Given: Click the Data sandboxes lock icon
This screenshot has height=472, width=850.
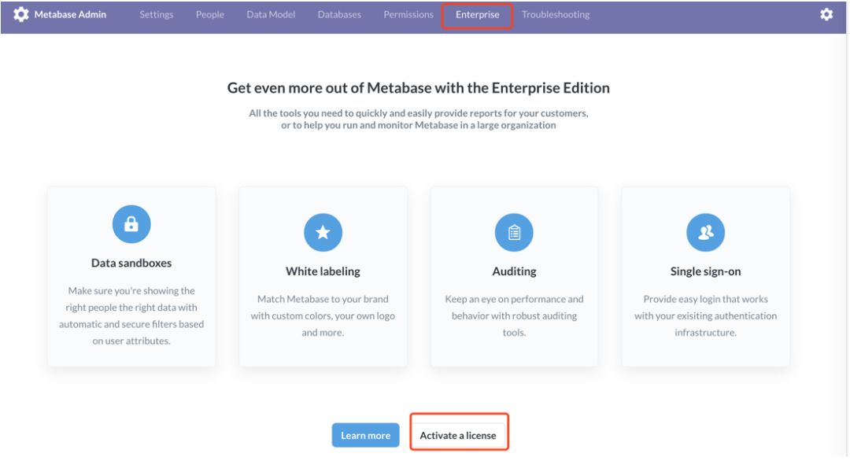Looking at the screenshot, I should pos(131,224).
